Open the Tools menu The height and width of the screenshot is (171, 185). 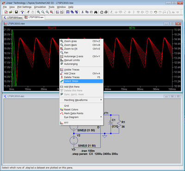point(51,7)
